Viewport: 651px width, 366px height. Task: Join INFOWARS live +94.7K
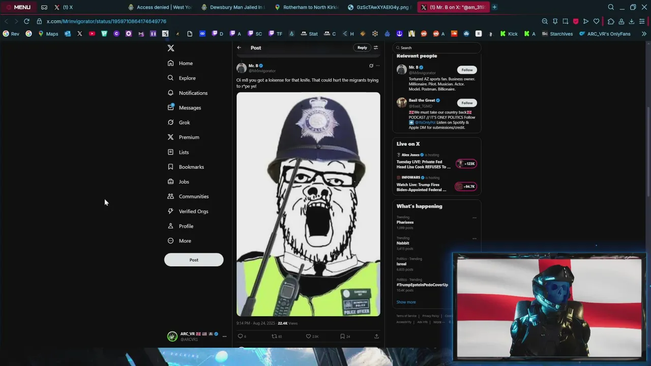(x=465, y=187)
